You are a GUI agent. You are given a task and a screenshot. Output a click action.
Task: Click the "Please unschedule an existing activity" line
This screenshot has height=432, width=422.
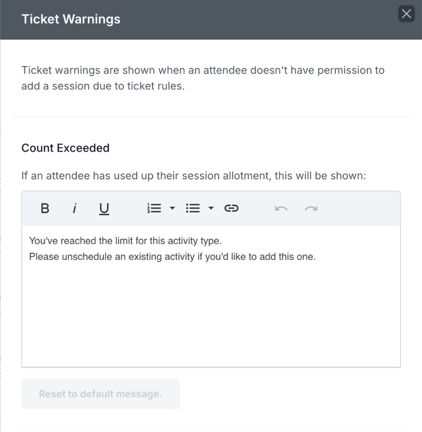[173, 257]
